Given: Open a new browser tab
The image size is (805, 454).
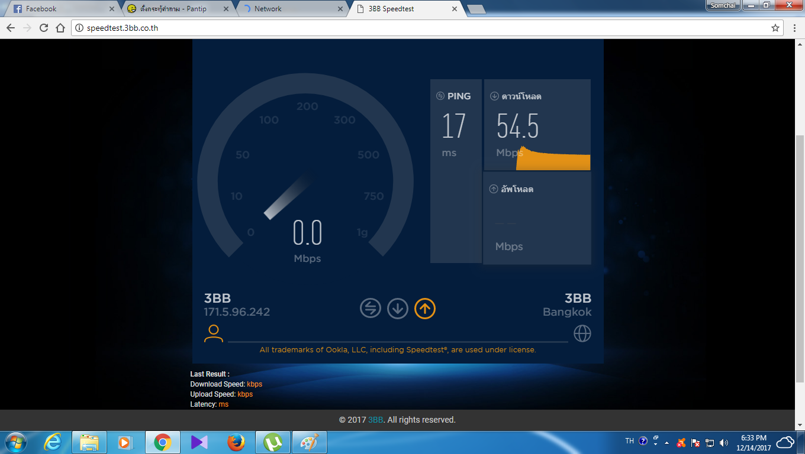Looking at the screenshot, I should coord(476,9).
